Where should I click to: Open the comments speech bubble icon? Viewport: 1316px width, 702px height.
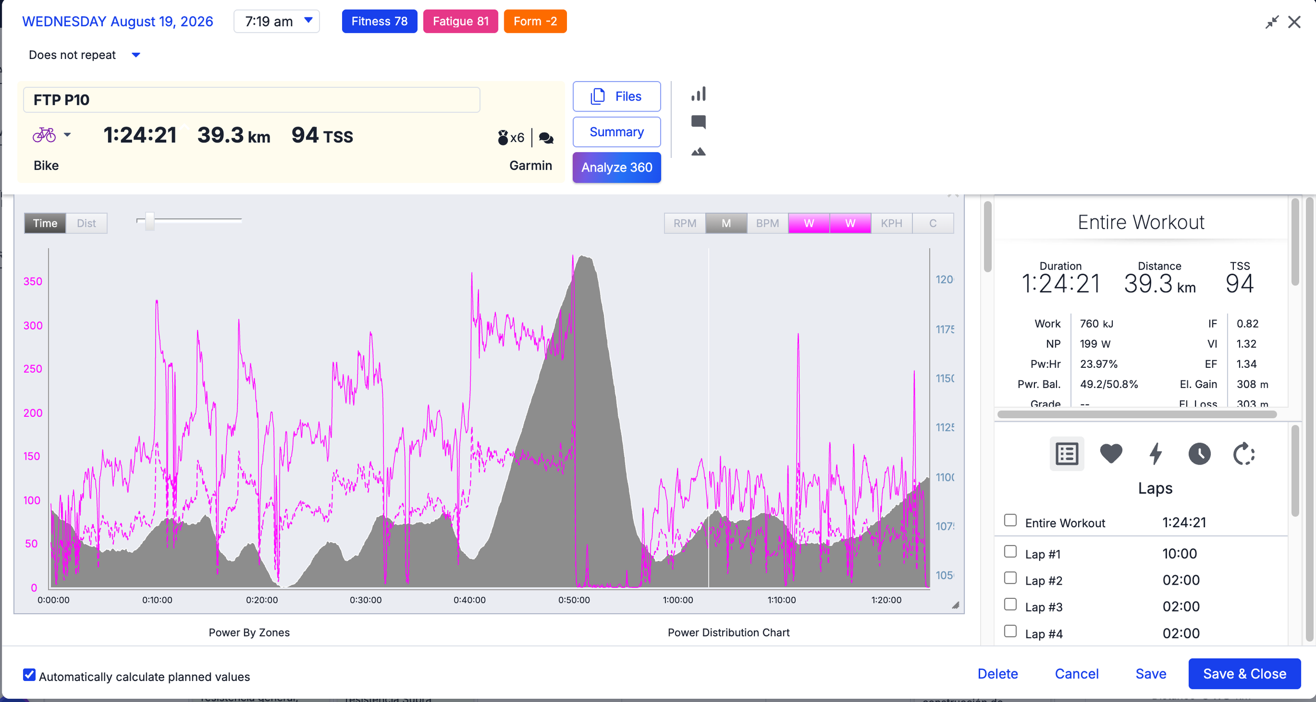click(x=698, y=122)
